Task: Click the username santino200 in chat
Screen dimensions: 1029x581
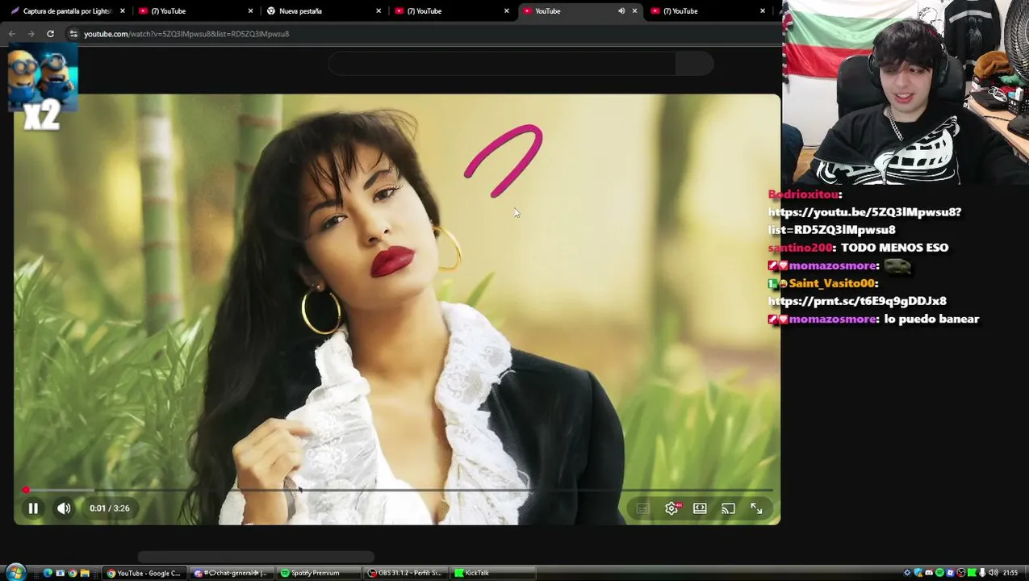Action: point(800,248)
